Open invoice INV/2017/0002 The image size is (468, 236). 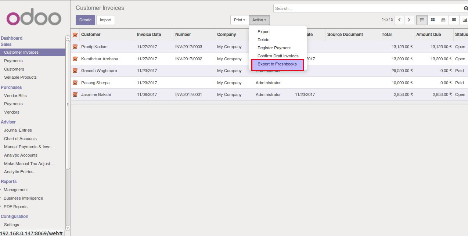click(188, 59)
